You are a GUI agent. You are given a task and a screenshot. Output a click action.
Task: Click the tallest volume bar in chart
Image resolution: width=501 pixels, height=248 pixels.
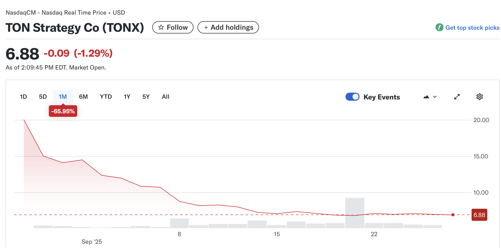point(355,213)
